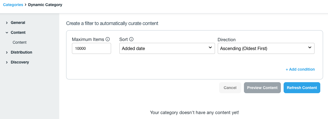Select the bold Content sidebar heading

pos(18,32)
